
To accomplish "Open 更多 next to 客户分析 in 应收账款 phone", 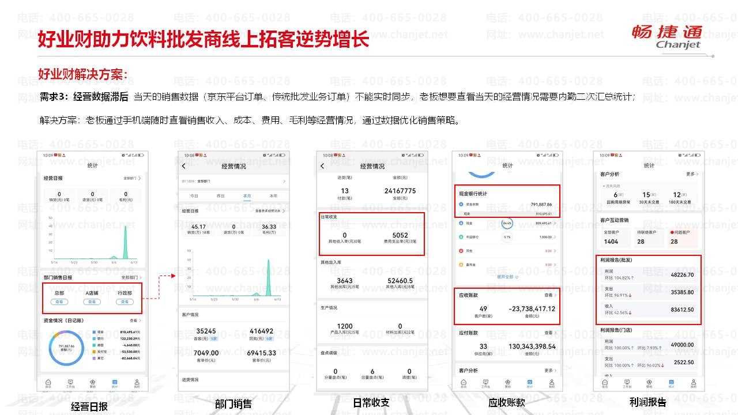I will click(551, 370).
